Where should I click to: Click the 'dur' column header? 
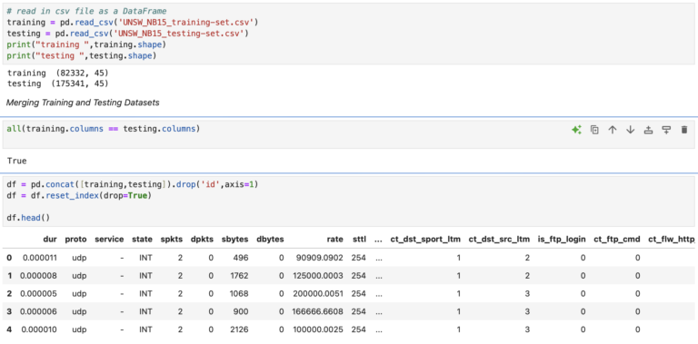coord(51,239)
